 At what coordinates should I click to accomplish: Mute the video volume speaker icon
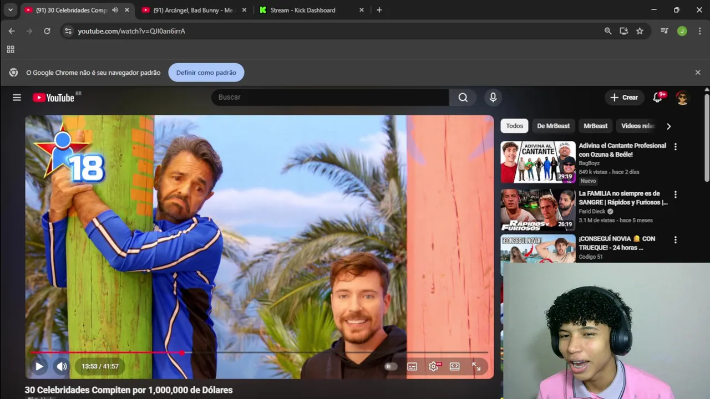[x=62, y=366]
